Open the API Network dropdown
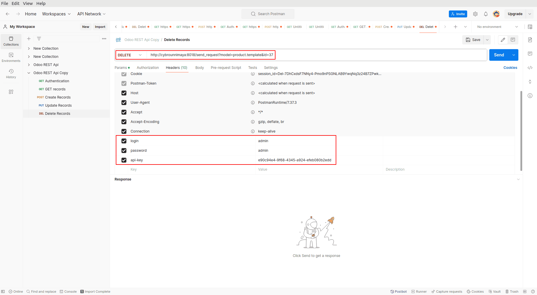Screen dimensions: 537x295 click(91, 14)
